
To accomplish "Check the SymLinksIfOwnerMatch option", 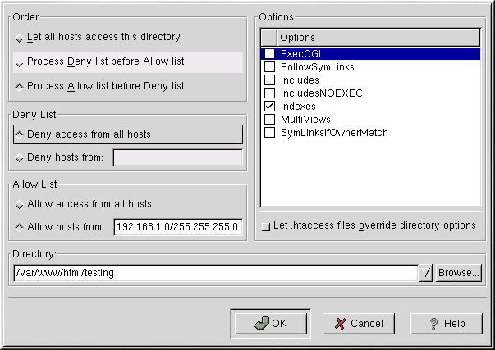I will point(269,133).
